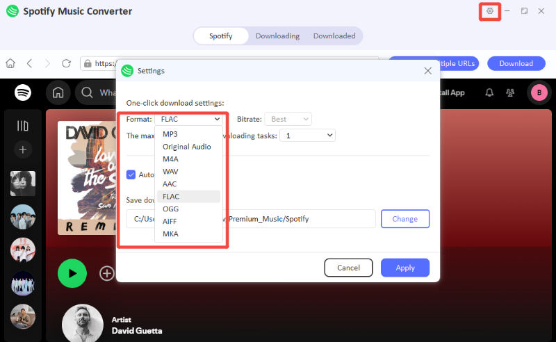The height and width of the screenshot is (342, 556).
Task: Click the Change folder button
Action: pos(404,219)
